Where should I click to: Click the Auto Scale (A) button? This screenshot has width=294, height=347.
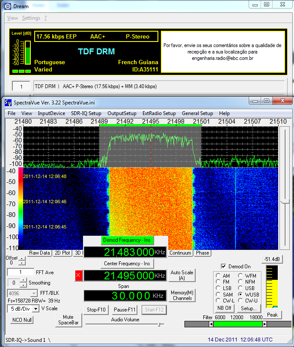click(182, 275)
